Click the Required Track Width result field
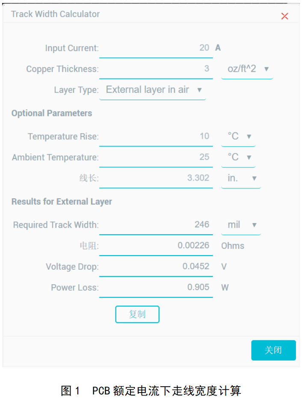The width and height of the screenshot is (302, 399). click(x=156, y=225)
